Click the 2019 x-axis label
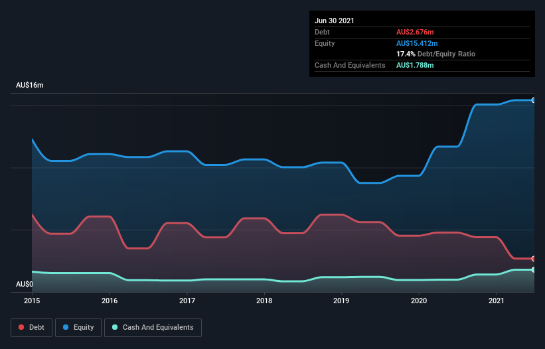545x349 pixels. coord(341,301)
